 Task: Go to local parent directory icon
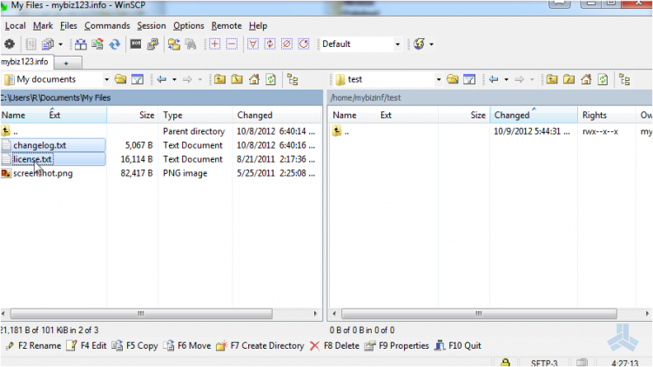point(220,79)
